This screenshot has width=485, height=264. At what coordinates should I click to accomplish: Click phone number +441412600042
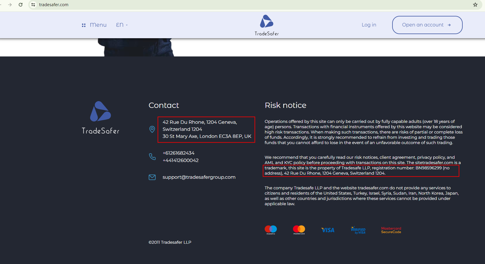[181, 161]
